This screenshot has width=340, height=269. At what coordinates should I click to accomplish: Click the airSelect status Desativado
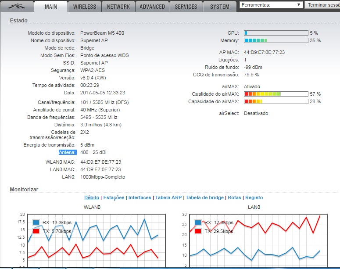[x=256, y=113]
